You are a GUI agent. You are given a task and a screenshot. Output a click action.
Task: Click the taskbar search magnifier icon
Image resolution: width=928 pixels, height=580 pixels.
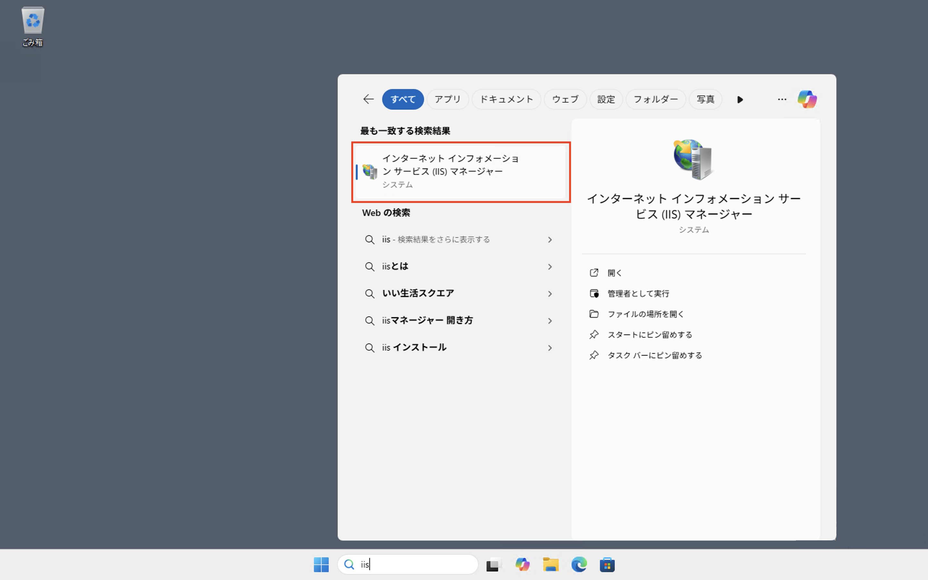[x=349, y=564]
